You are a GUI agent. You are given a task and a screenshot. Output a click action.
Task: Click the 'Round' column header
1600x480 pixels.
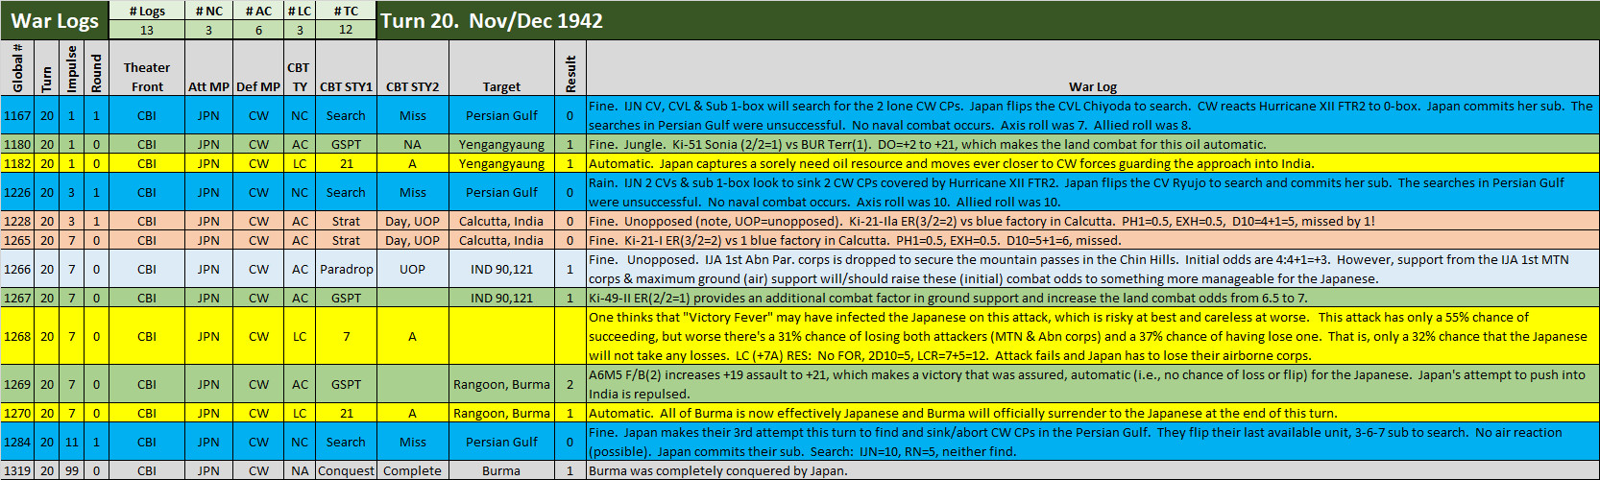[x=96, y=67]
